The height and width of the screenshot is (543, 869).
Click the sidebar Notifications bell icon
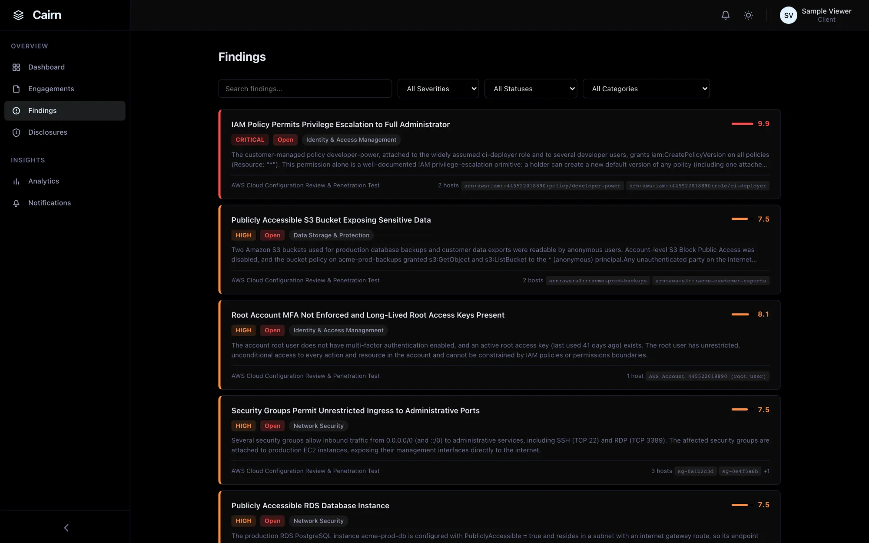point(16,203)
